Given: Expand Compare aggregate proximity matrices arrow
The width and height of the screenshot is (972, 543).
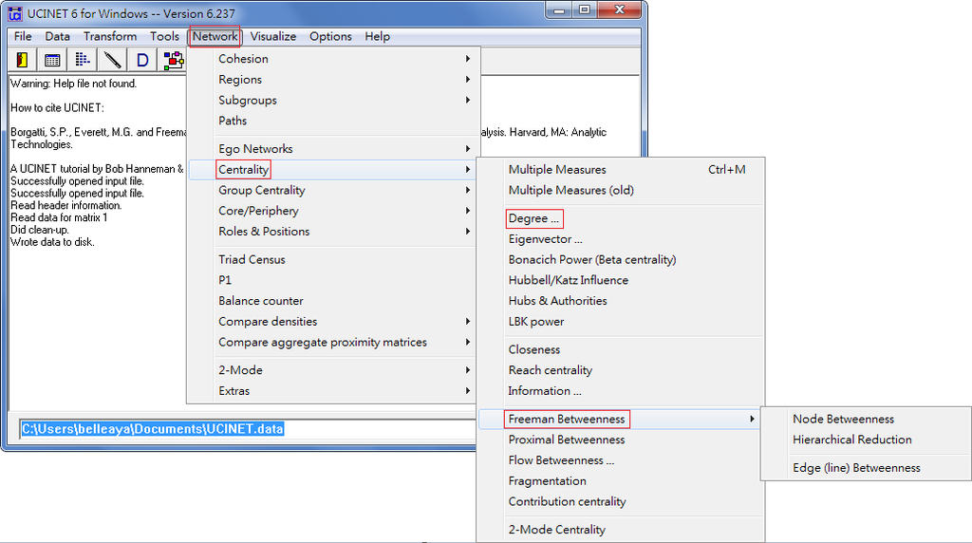Looking at the screenshot, I should (468, 342).
